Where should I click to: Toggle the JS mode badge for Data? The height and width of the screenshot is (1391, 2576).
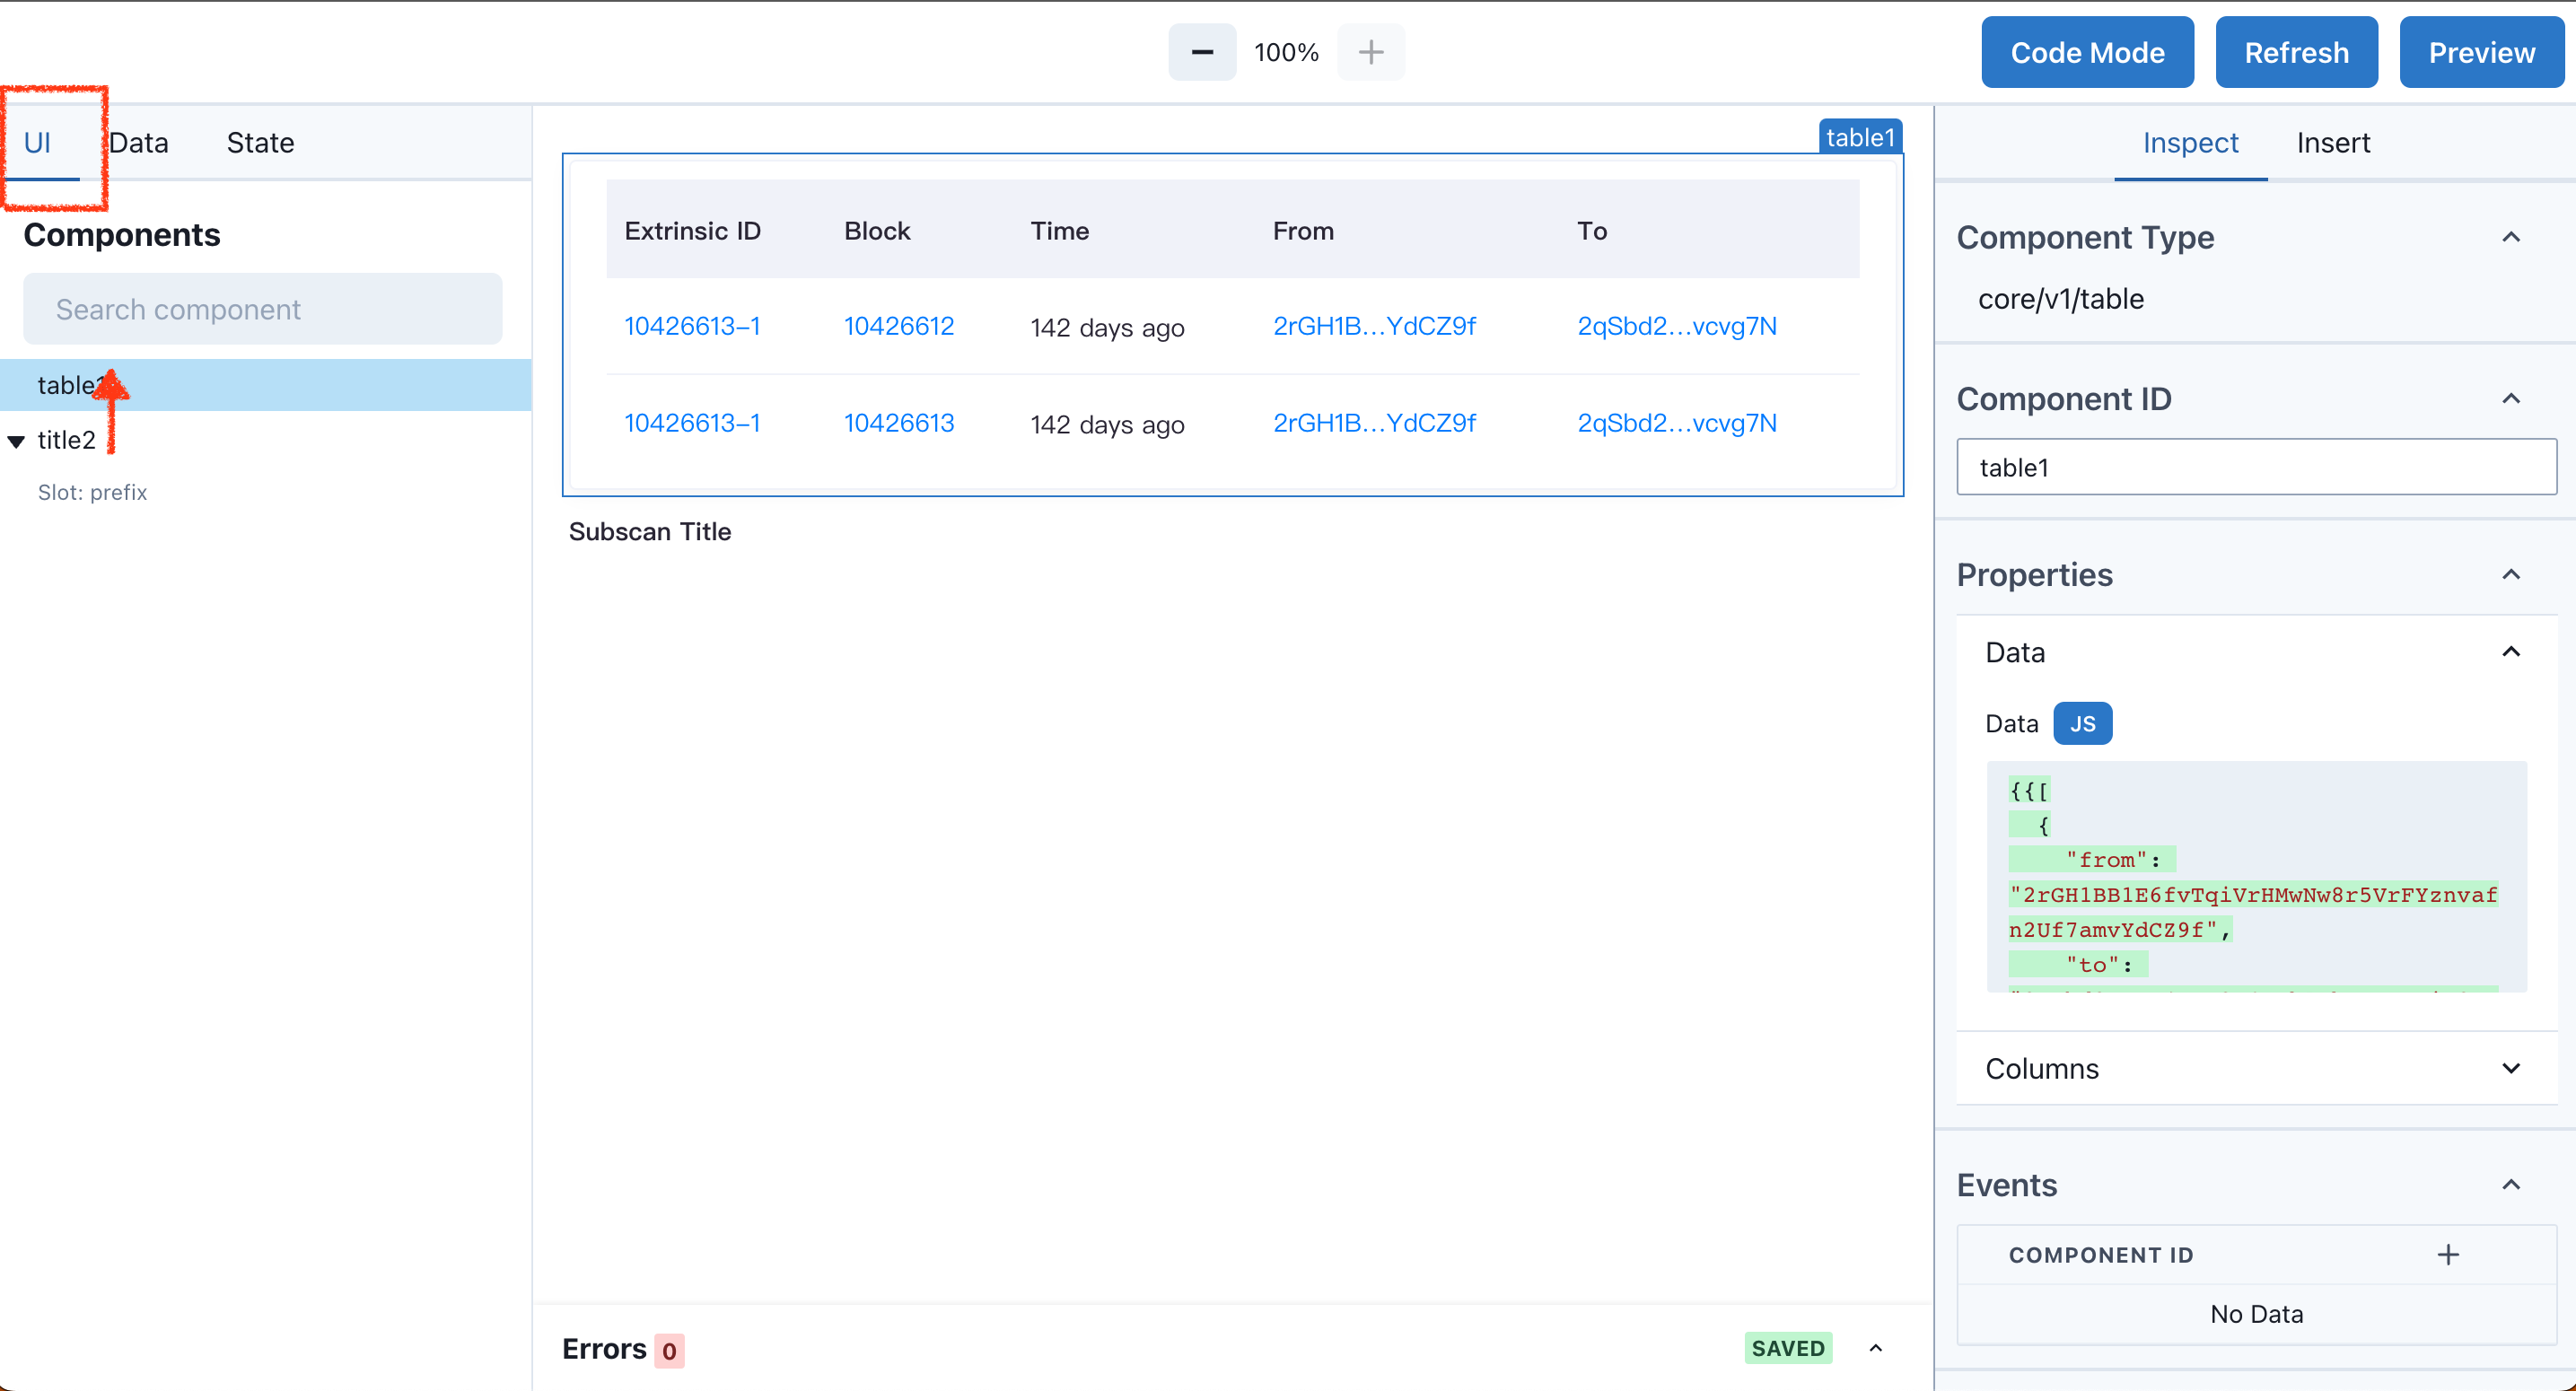[x=2082, y=723]
